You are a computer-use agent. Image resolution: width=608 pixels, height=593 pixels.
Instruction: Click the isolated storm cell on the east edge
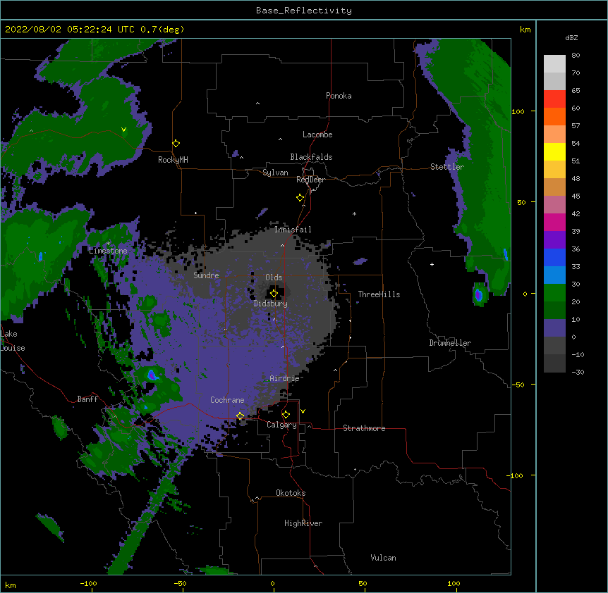[479, 294]
